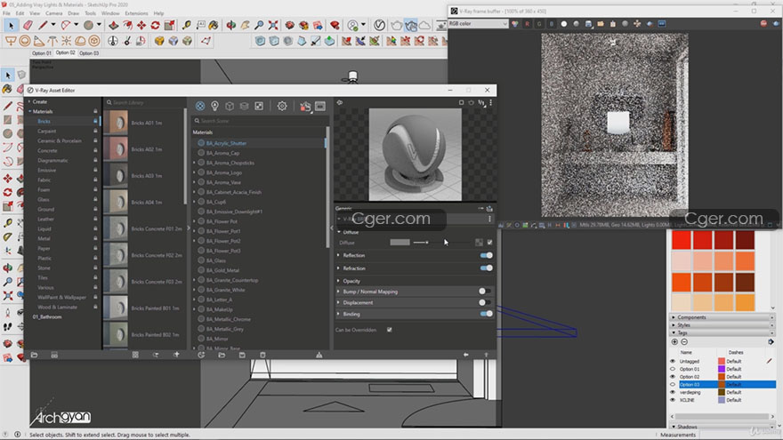Toggle red channel R in frame buffer
The height and width of the screenshot is (440, 783).
[x=527, y=23]
